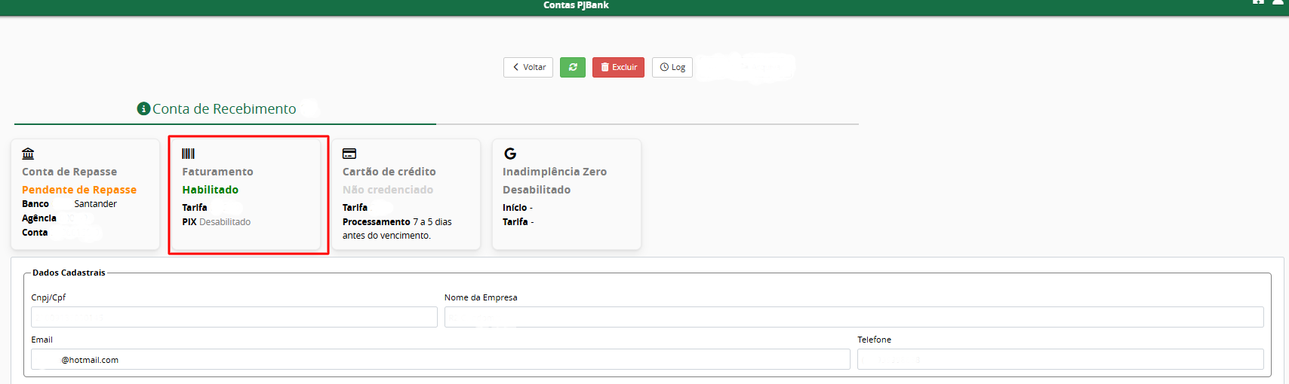Click into the Telefone input field
This screenshot has height=384, width=1289.
[x=1060, y=359]
